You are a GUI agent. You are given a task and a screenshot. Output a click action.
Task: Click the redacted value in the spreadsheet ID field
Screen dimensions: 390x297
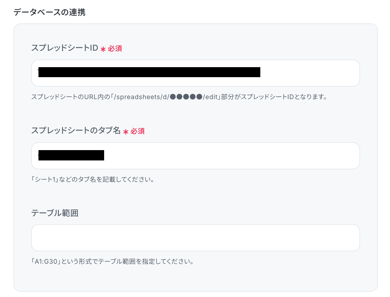(x=149, y=72)
